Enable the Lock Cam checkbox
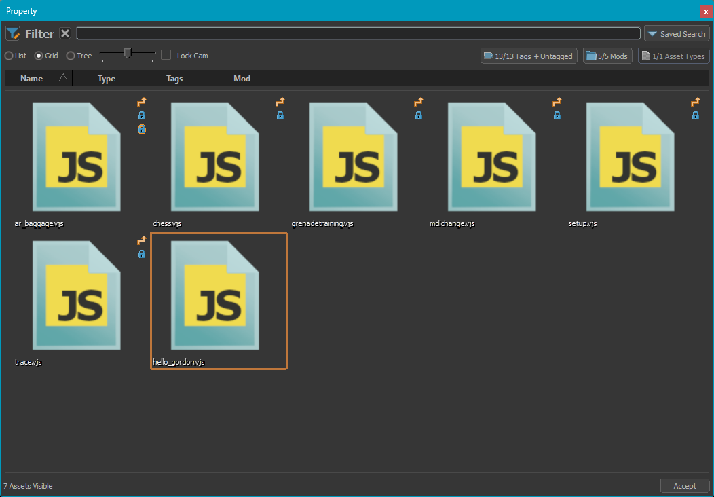The image size is (714, 497). pos(166,55)
